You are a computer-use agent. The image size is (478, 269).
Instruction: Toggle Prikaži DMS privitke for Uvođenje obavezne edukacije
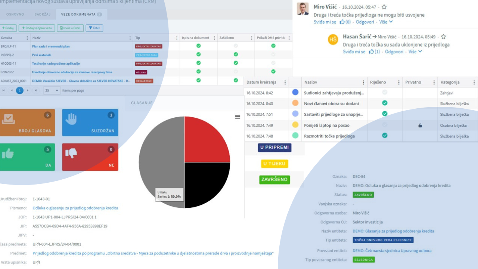pos(273,71)
